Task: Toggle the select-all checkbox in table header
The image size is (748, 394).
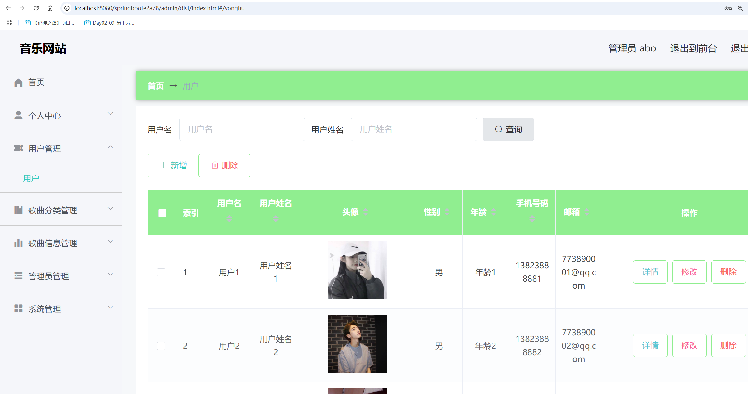Action: click(x=162, y=213)
